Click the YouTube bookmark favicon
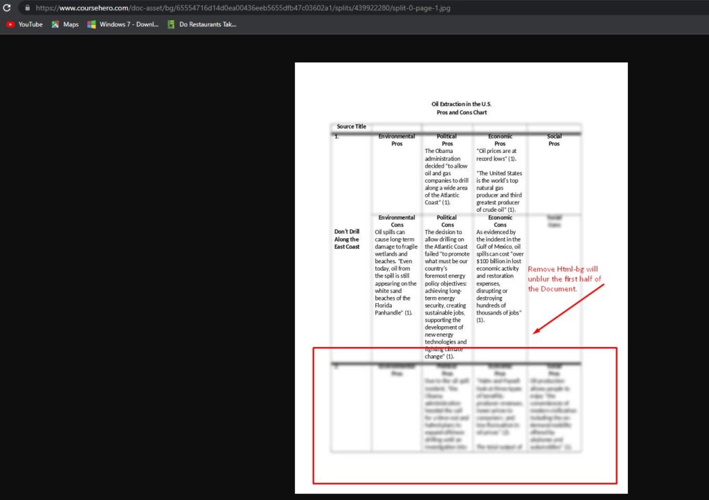Image resolution: width=709 pixels, height=500 pixels. pos(10,24)
